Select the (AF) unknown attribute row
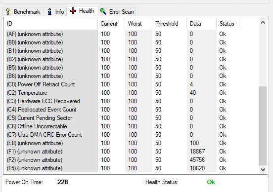 click(124, 34)
